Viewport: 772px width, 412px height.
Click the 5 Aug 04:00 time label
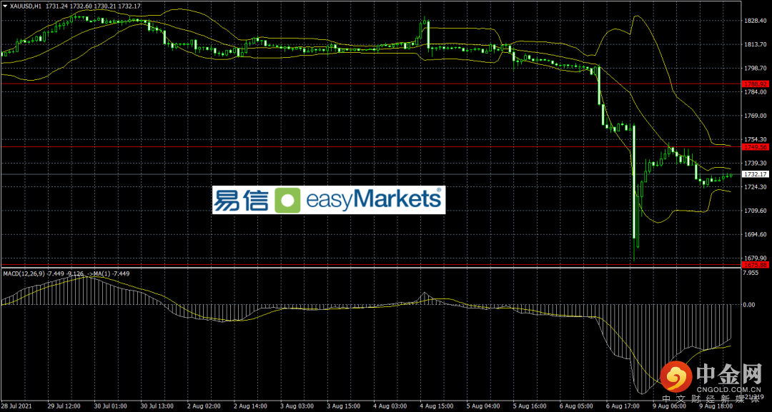[x=485, y=407]
